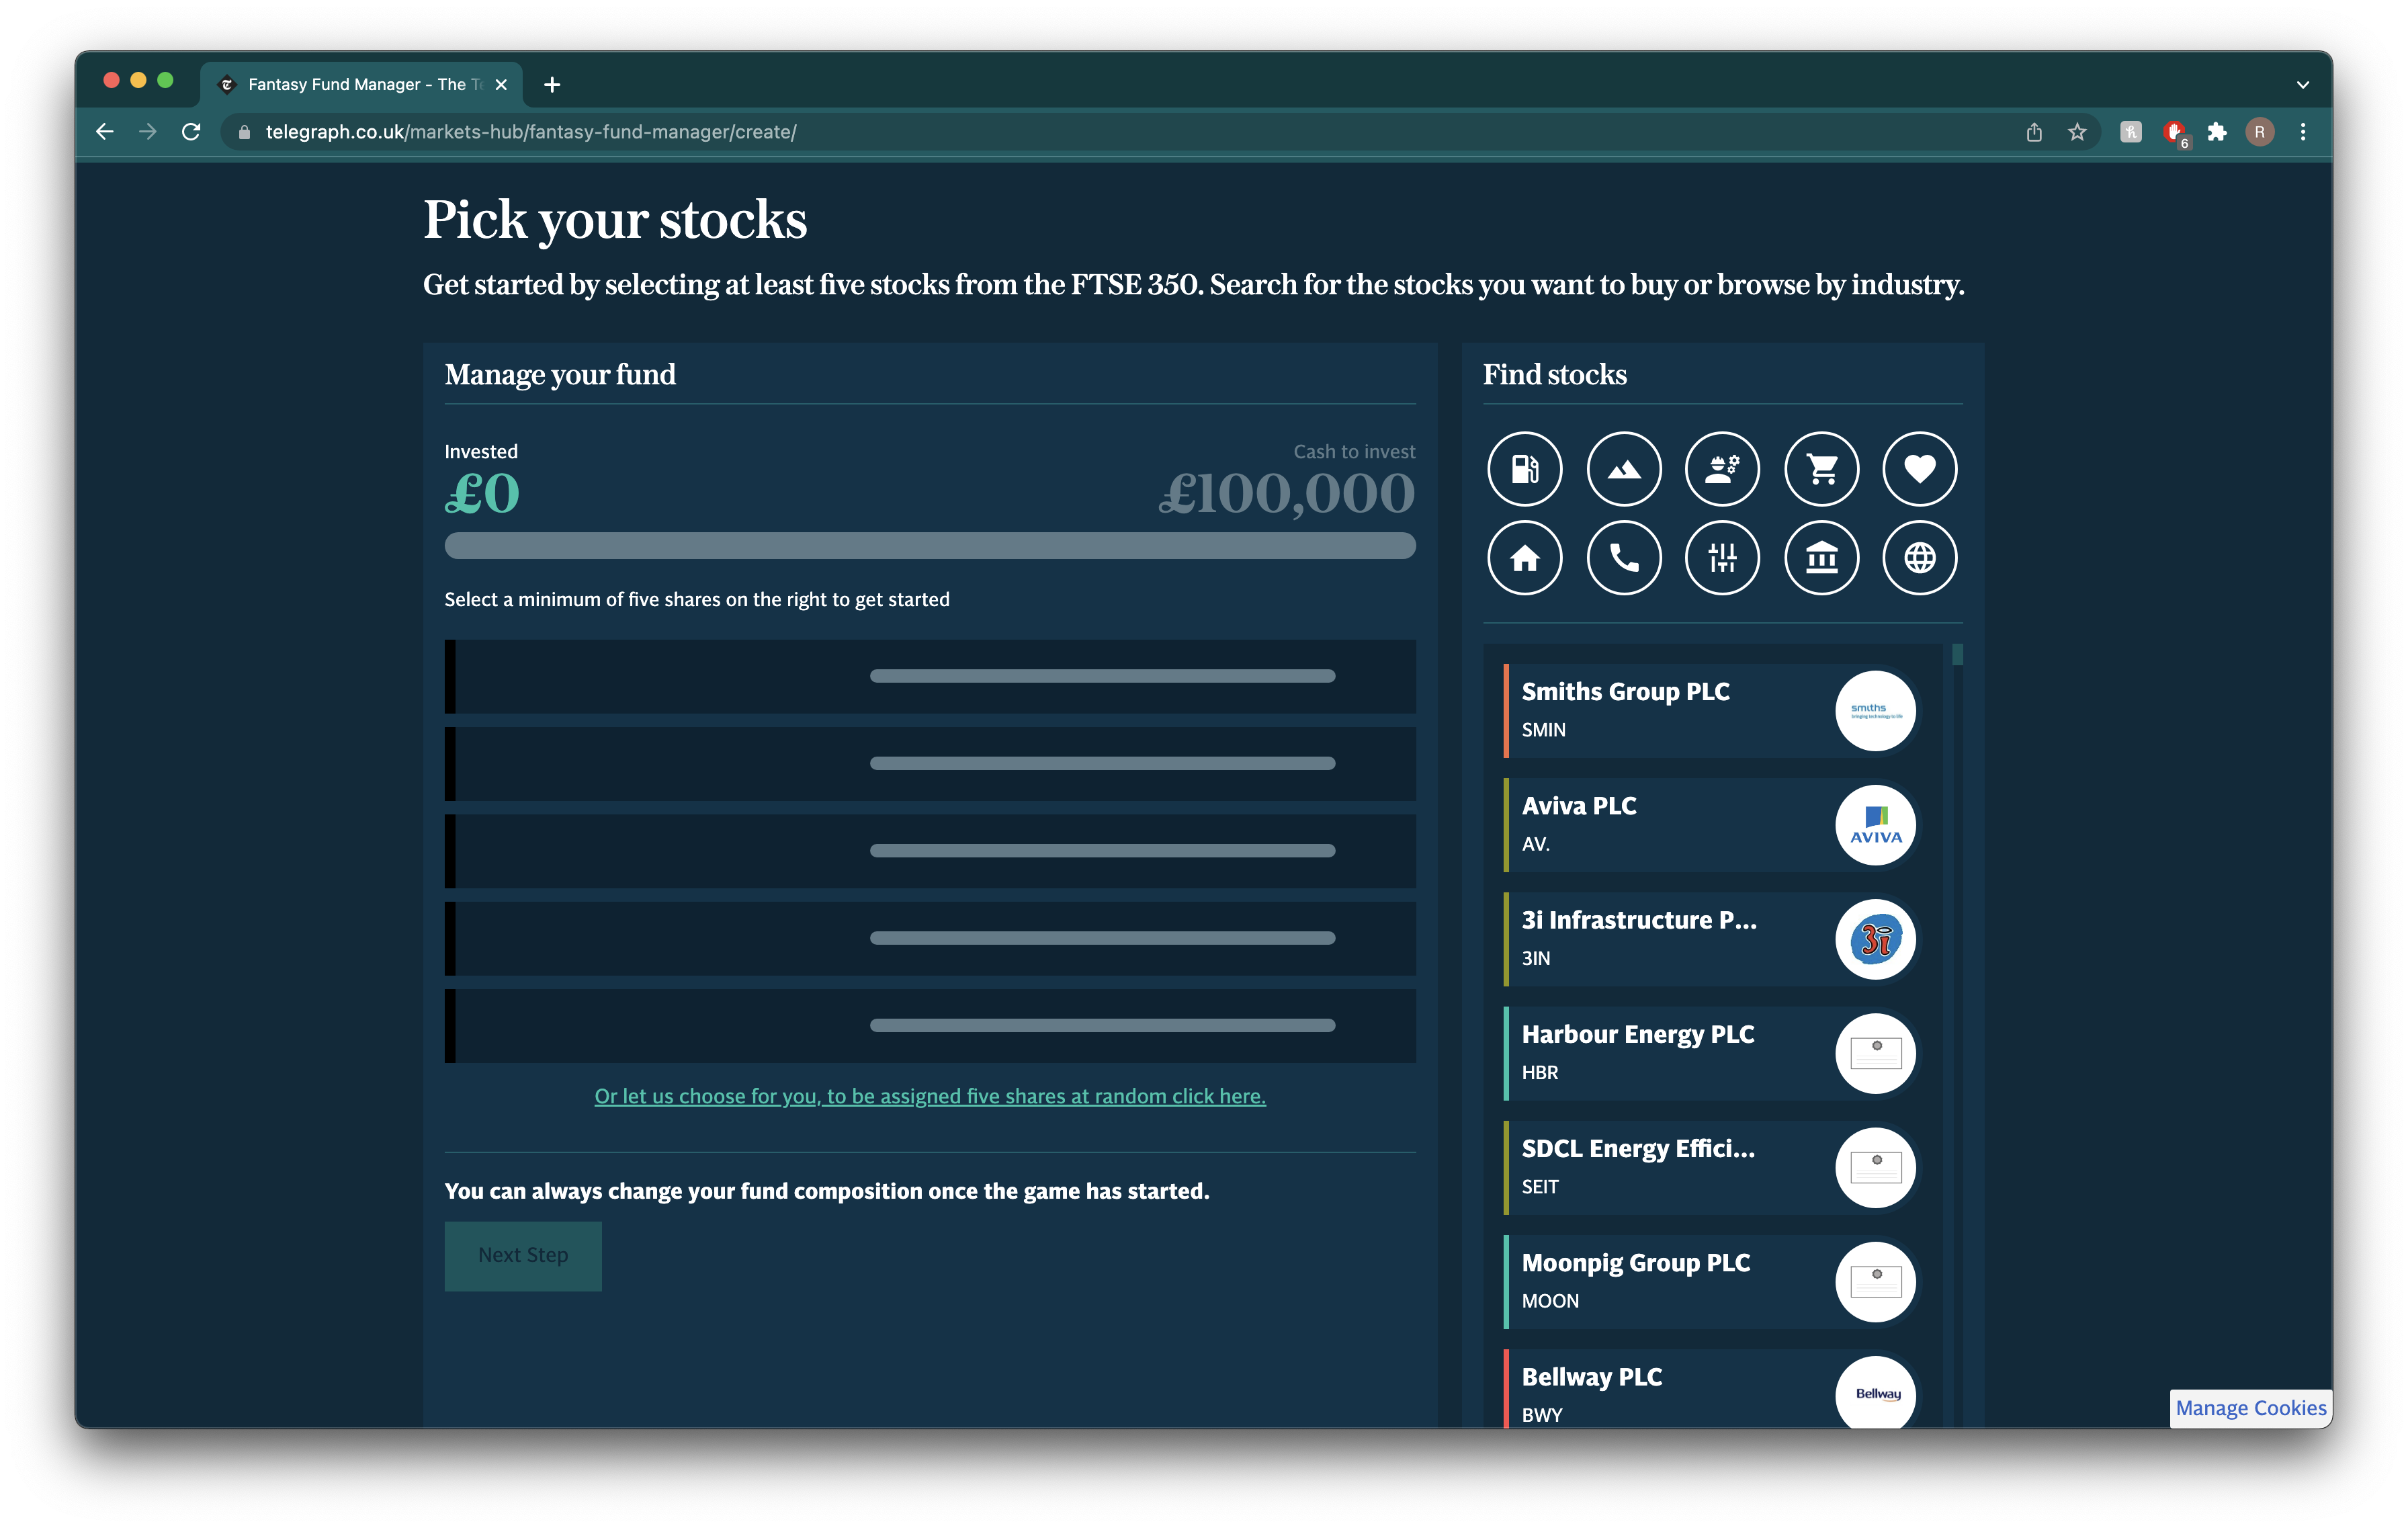Open the Extensions puzzle icon
This screenshot has width=2408, height=1528.
click(2217, 132)
